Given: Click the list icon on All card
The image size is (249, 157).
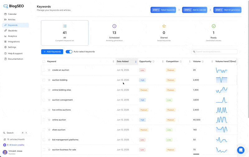Looking at the screenshot, I should tap(65, 26).
